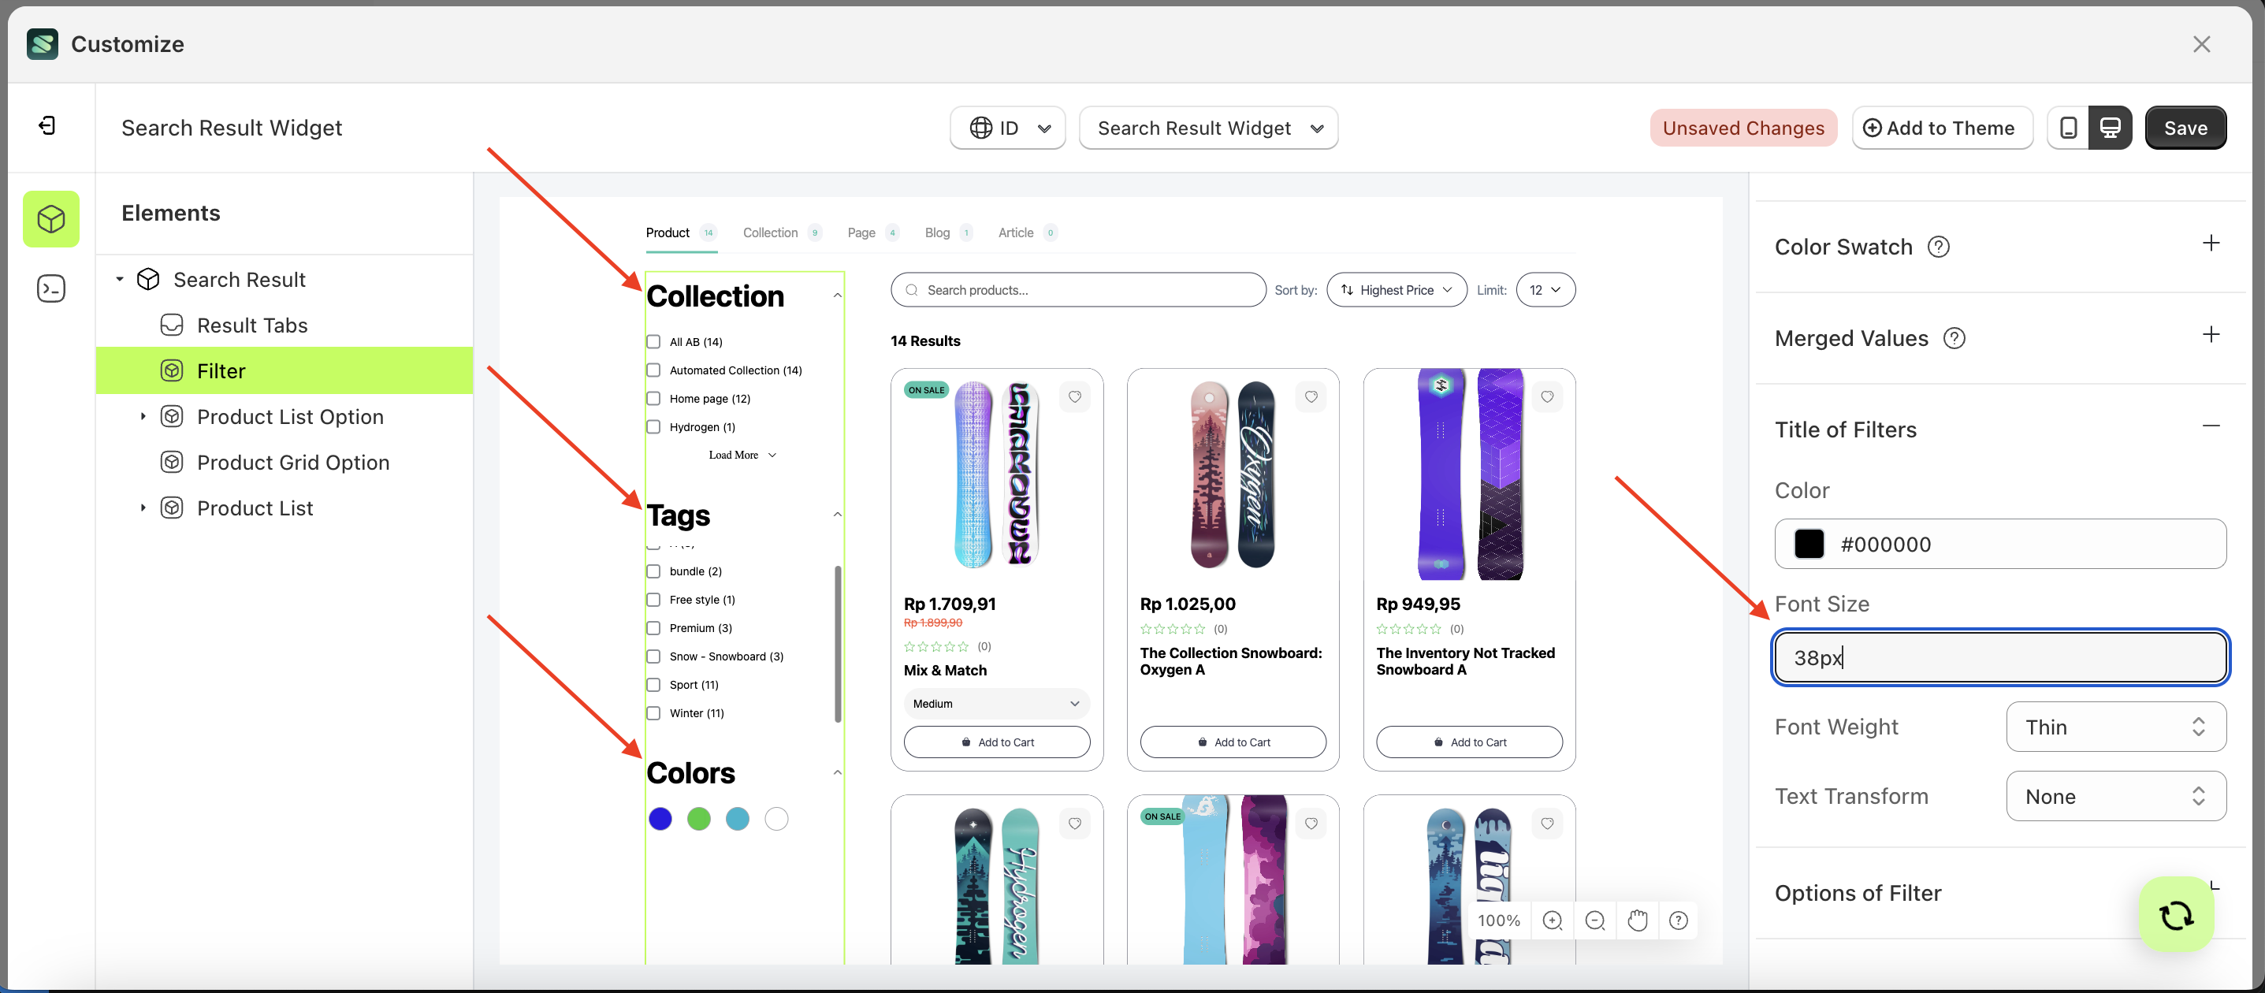
Task: Click the zoom-in magnifier icon
Action: tap(1553, 920)
